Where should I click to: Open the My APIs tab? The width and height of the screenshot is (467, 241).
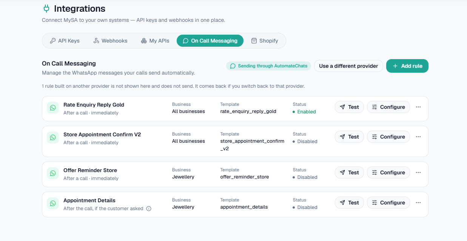point(155,41)
